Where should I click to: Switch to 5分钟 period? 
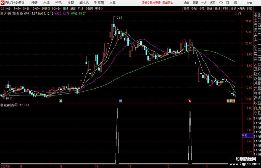click(x=26, y=9)
